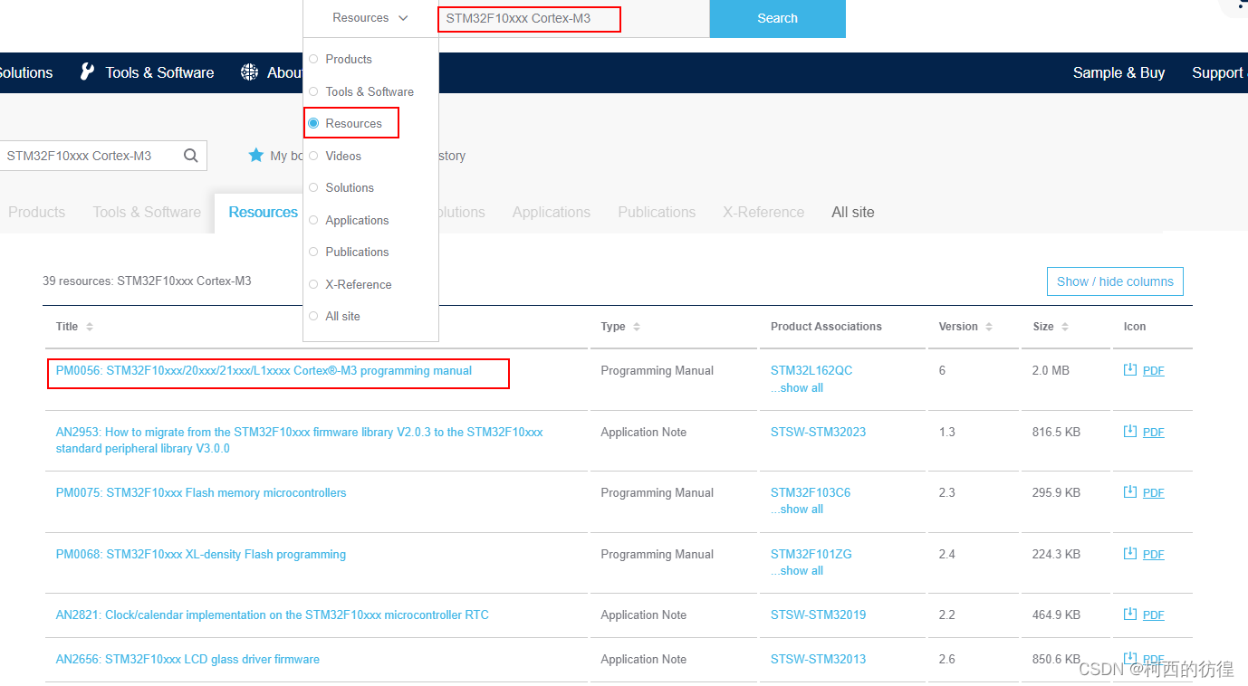Sort by Type column arrows
The image size is (1248, 686).
coord(637,327)
